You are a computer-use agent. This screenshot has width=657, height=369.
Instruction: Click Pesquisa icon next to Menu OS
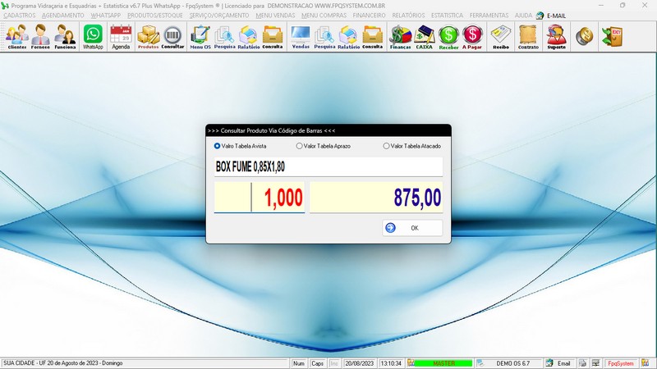[x=224, y=37]
